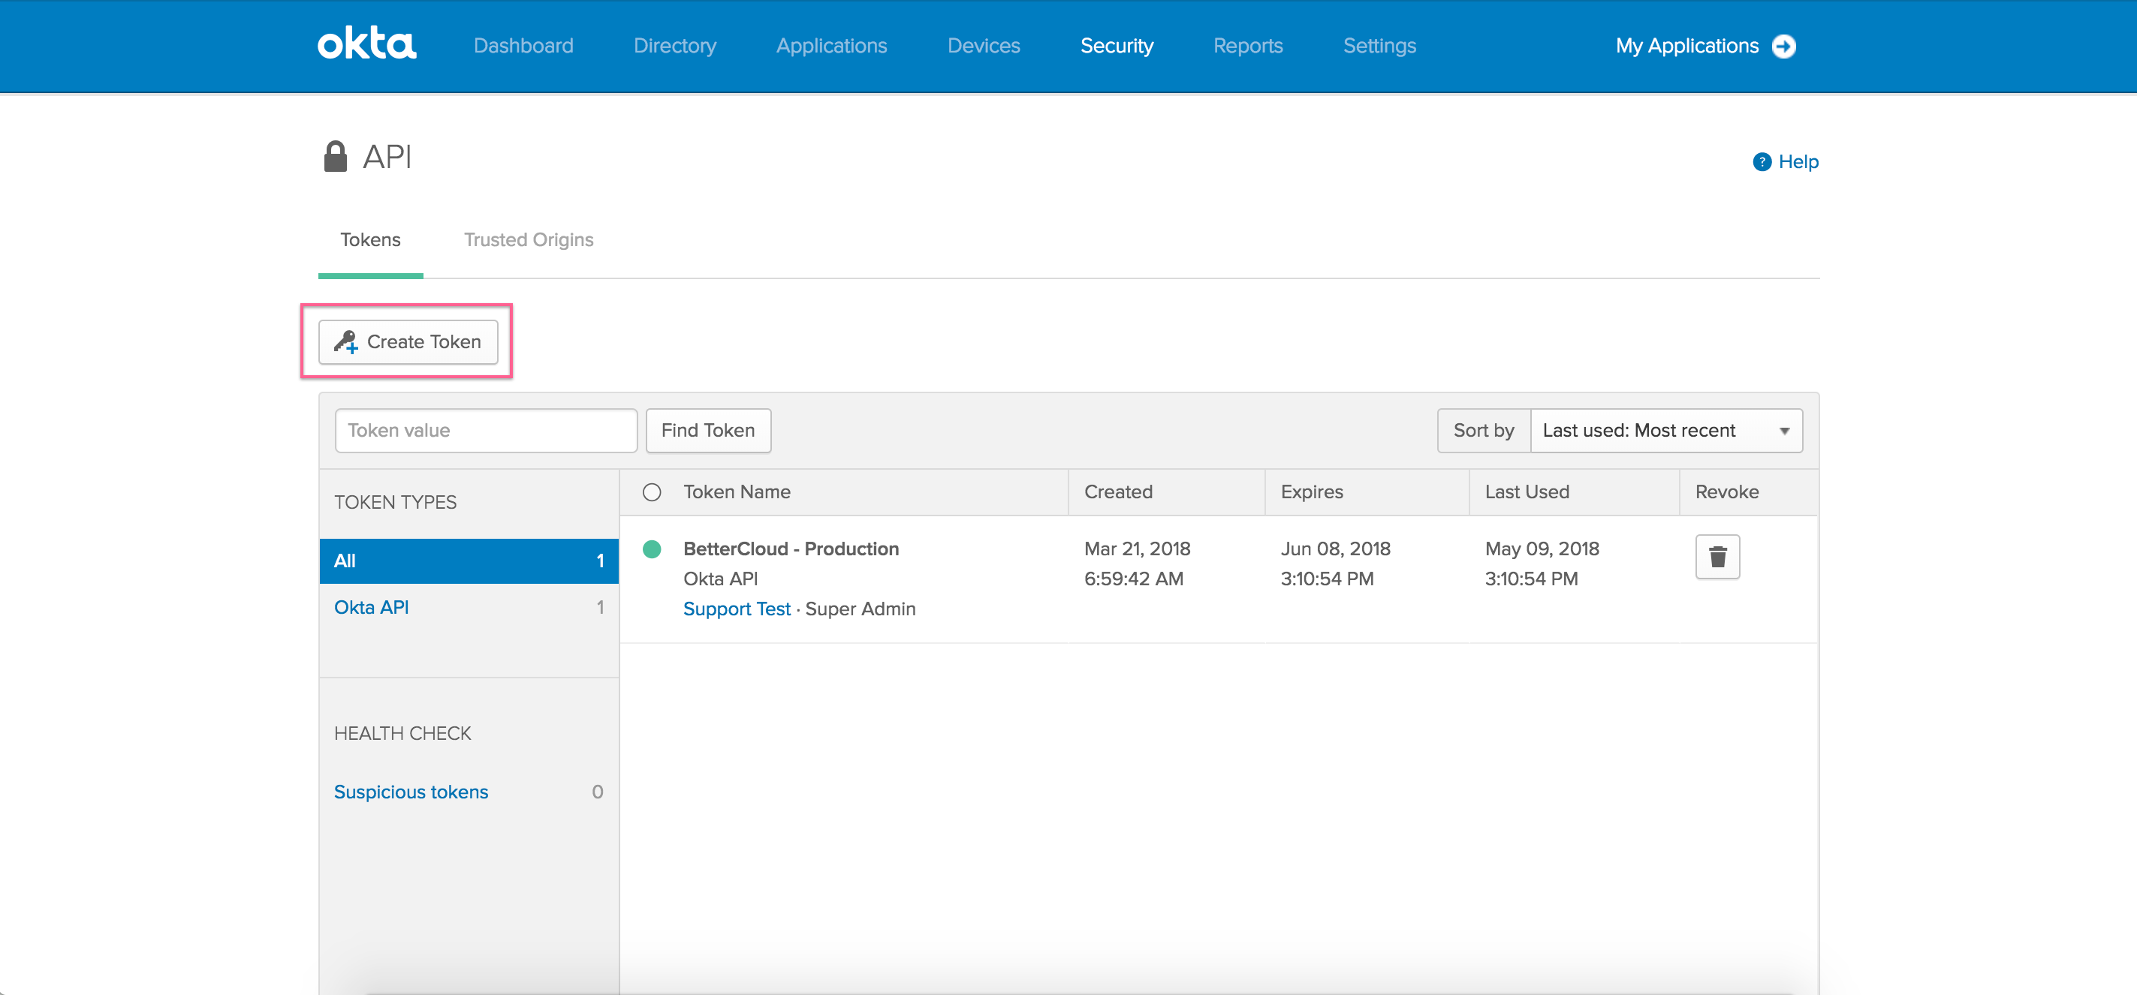The image size is (2137, 995).
Task: Click the key icon on Create Token
Action: pyautogui.click(x=348, y=341)
